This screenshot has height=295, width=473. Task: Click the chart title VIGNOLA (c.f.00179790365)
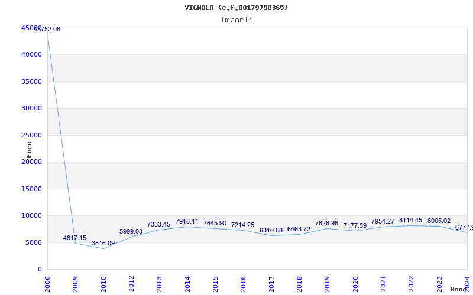[x=236, y=8]
